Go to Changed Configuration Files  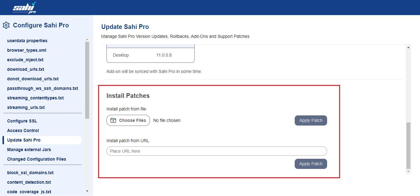point(36,159)
